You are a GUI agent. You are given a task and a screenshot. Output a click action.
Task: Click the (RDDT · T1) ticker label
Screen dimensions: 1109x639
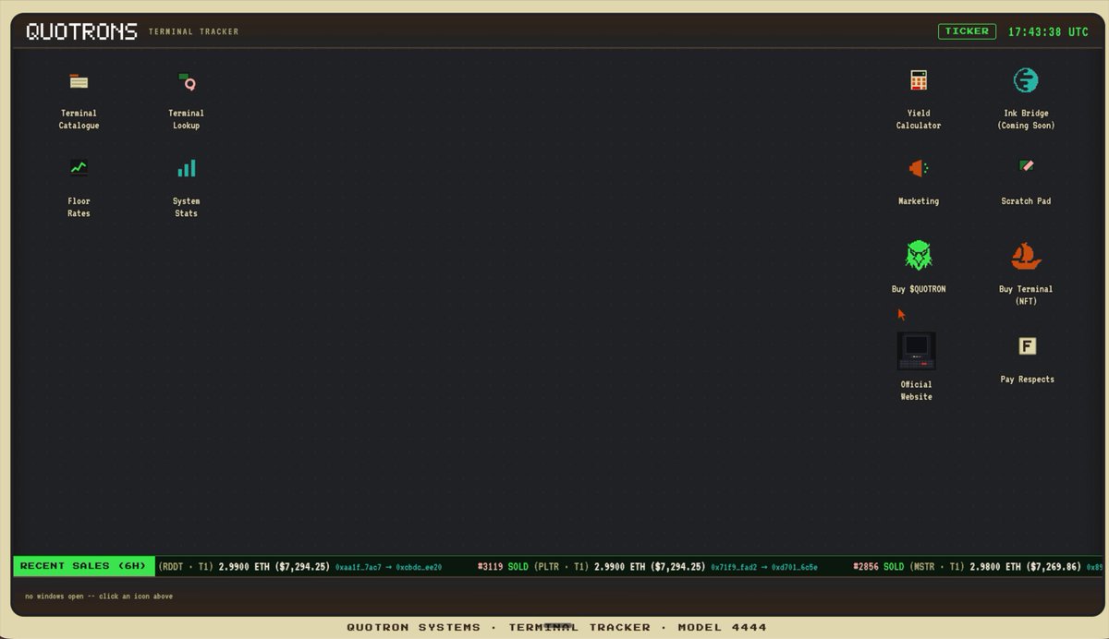(x=186, y=567)
